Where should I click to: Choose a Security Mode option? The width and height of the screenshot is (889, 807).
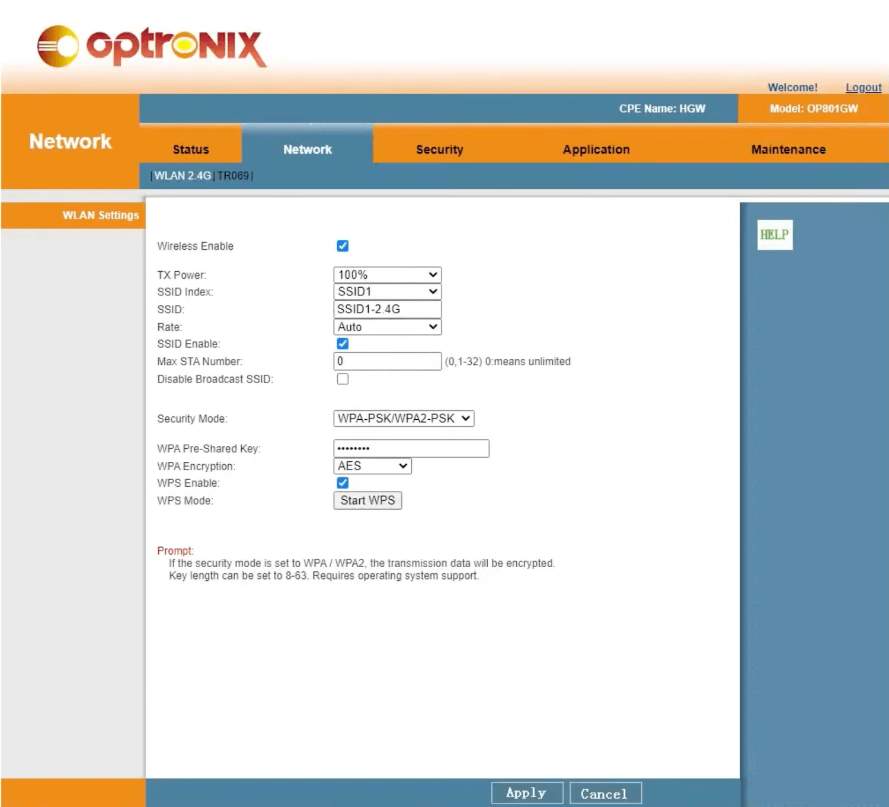pos(403,419)
